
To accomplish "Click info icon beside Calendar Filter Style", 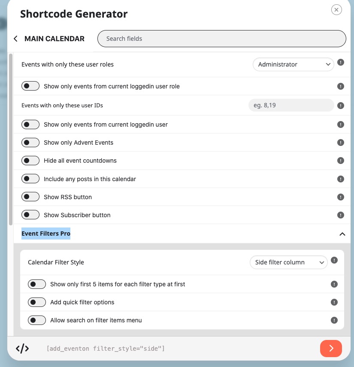I will [334, 260].
